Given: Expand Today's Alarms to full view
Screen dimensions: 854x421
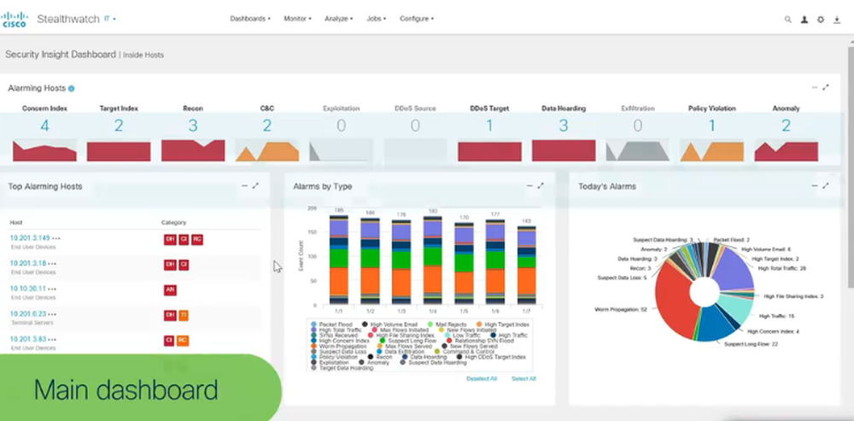Looking at the screenshot, I should pyautogui.click(x=826, y=185).
